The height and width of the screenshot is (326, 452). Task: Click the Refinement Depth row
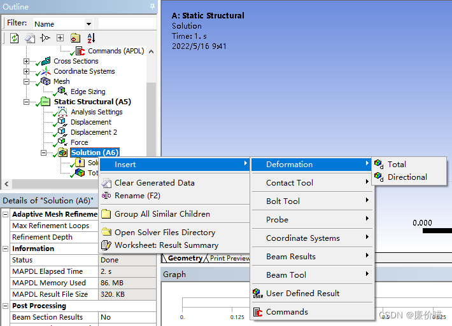pos(54,238)
